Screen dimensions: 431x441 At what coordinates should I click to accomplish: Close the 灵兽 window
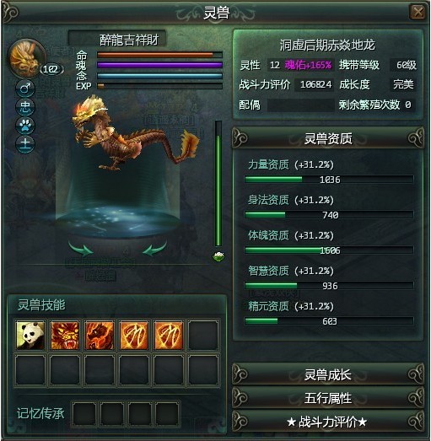click(418, 12)
